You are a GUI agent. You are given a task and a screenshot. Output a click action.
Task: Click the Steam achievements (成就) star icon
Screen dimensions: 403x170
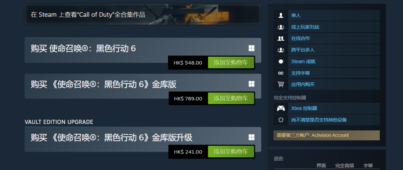coord(281,62)
